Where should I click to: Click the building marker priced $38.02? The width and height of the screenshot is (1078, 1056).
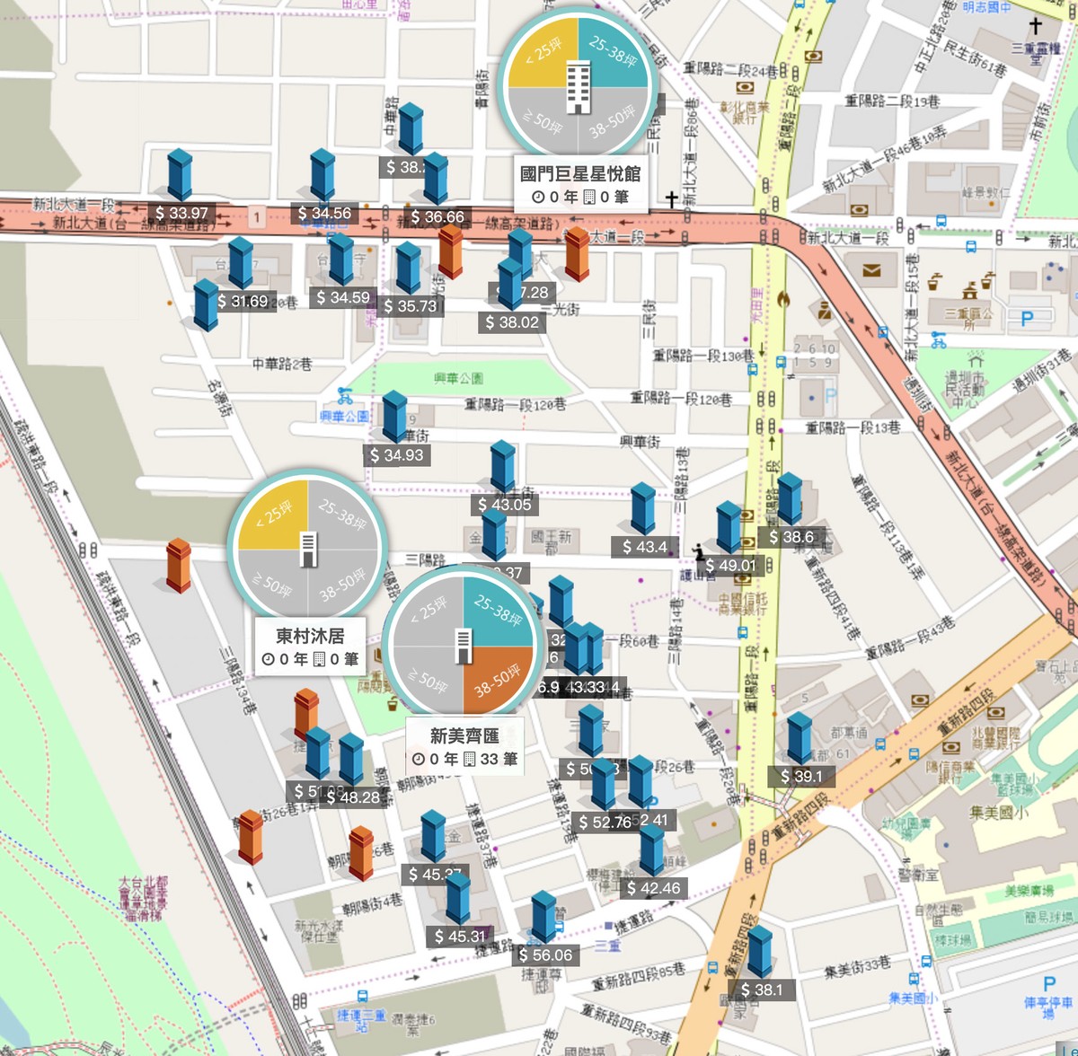click(x=510, y=283)
